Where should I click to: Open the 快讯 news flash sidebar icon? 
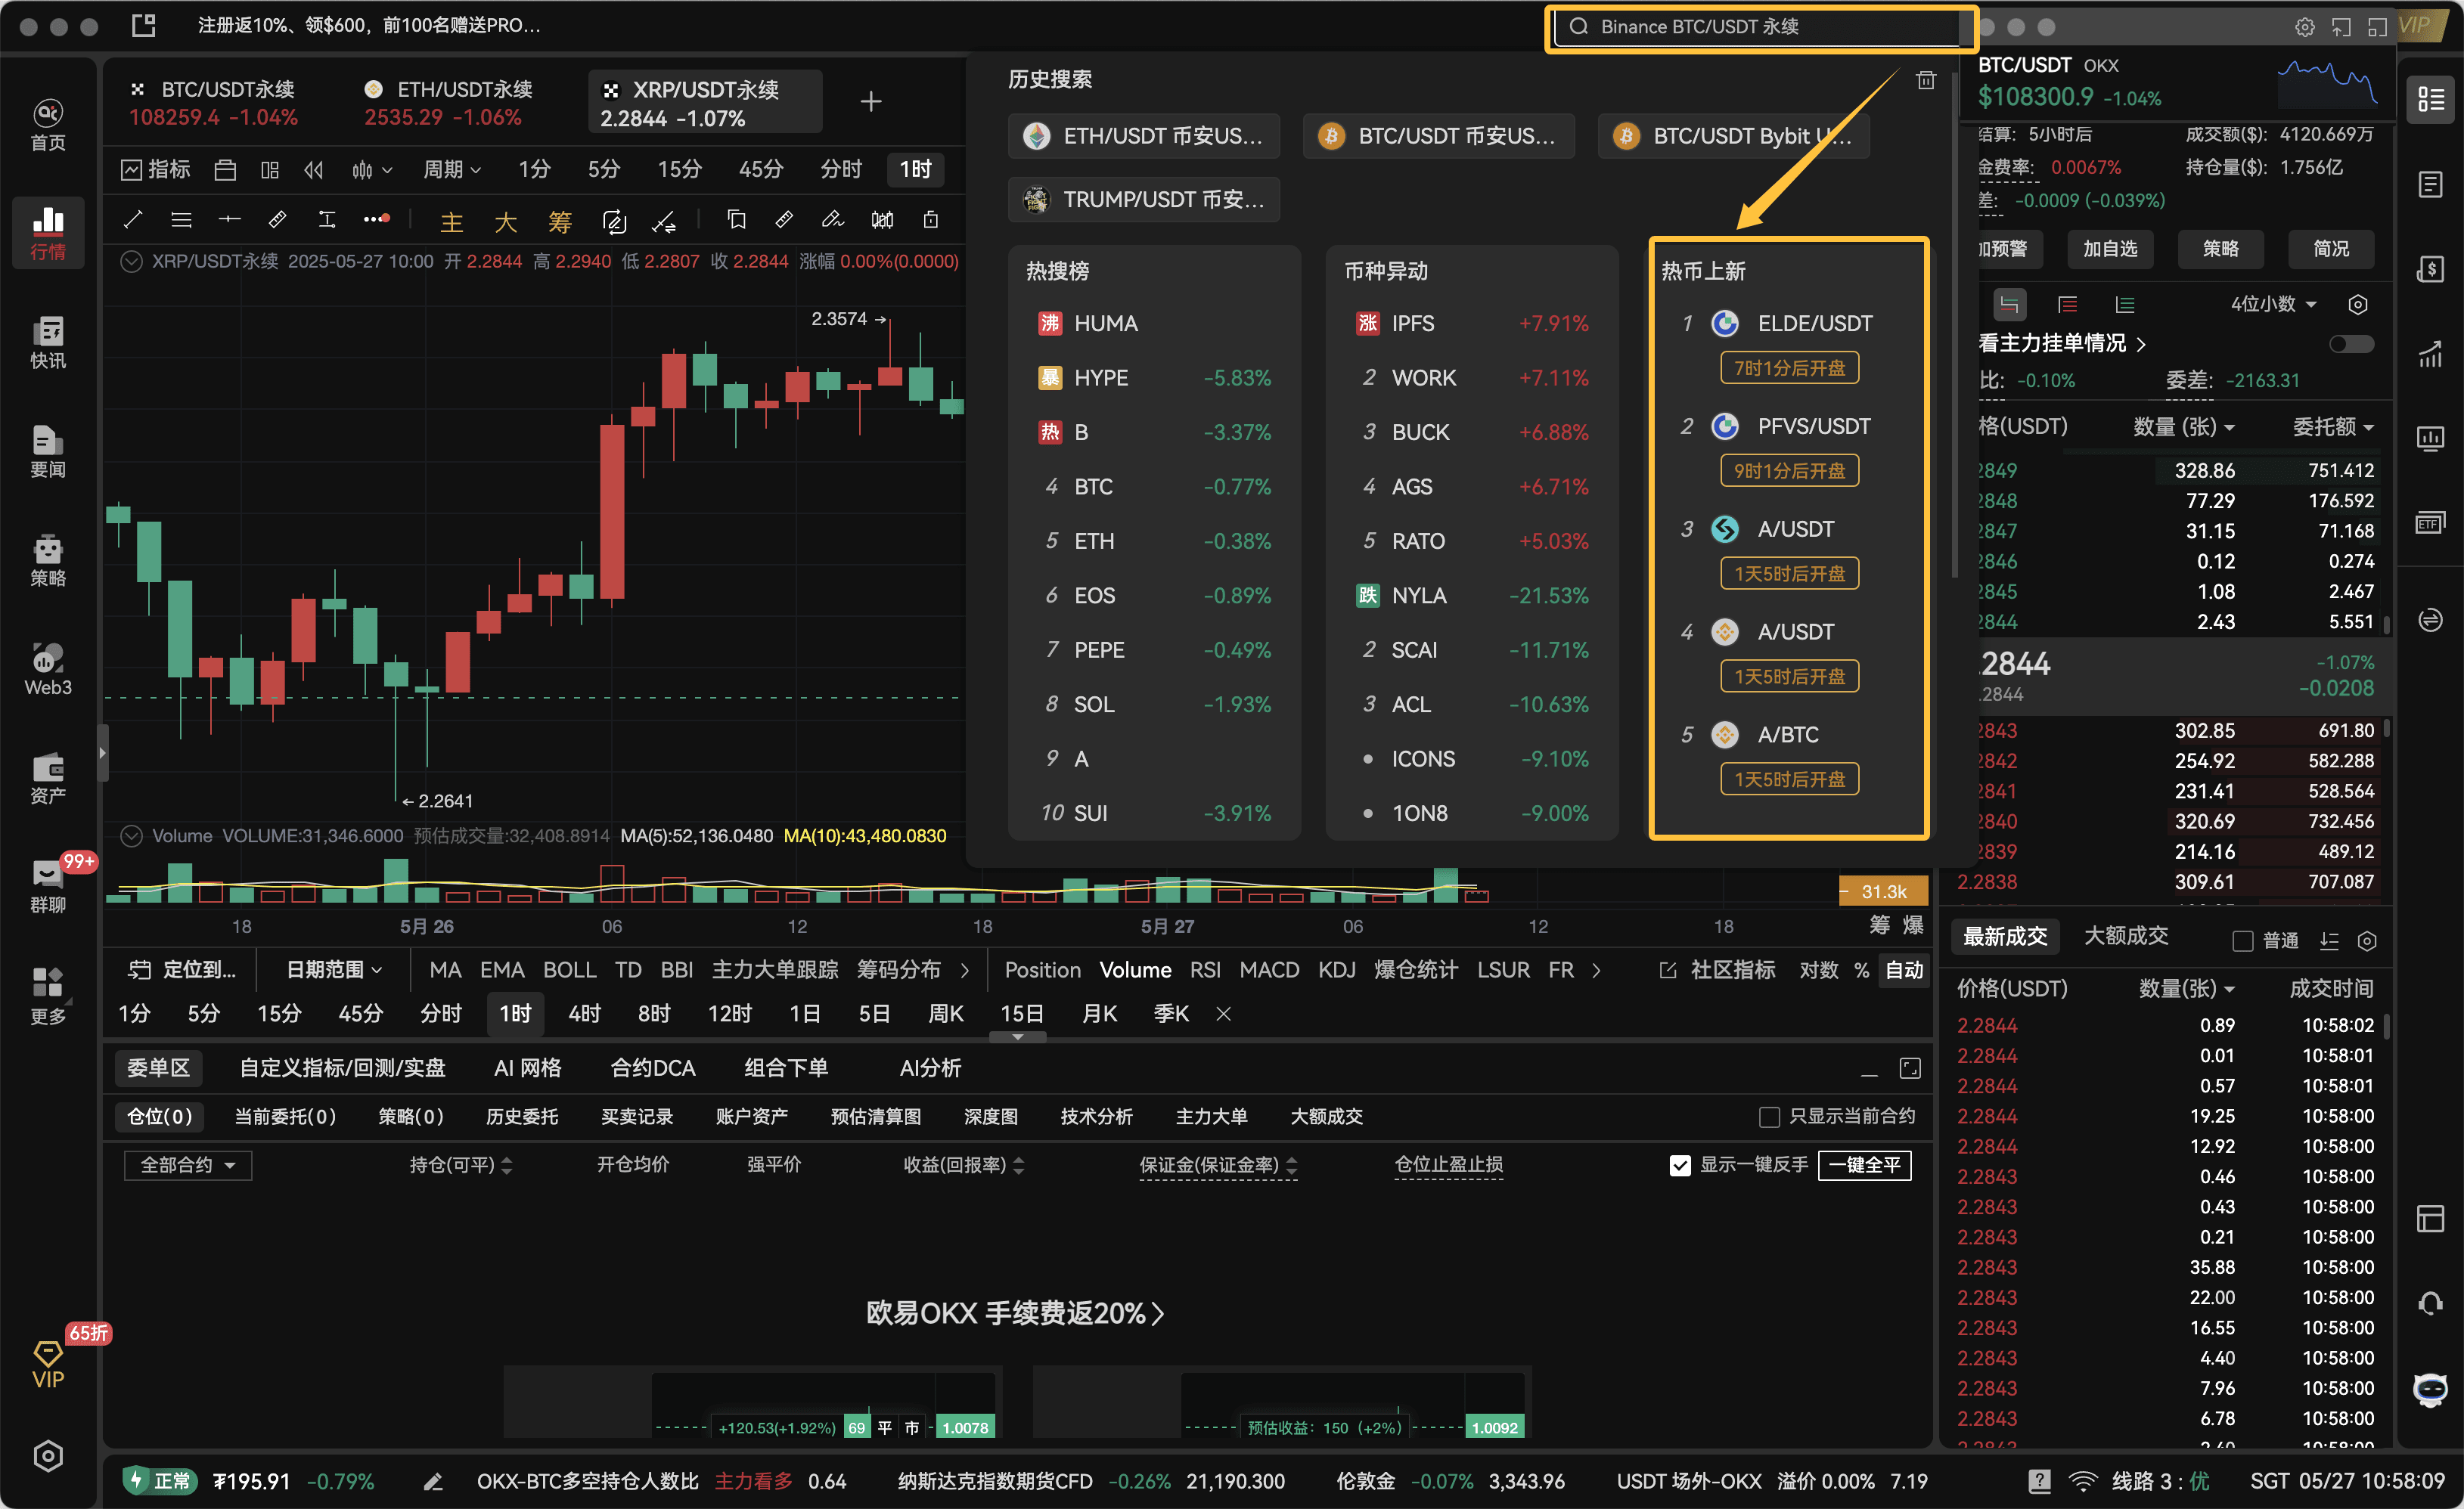pyautogui.click(x=48, y=342)
